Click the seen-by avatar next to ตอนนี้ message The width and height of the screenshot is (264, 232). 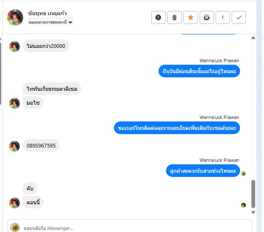[x=243, y=205]
